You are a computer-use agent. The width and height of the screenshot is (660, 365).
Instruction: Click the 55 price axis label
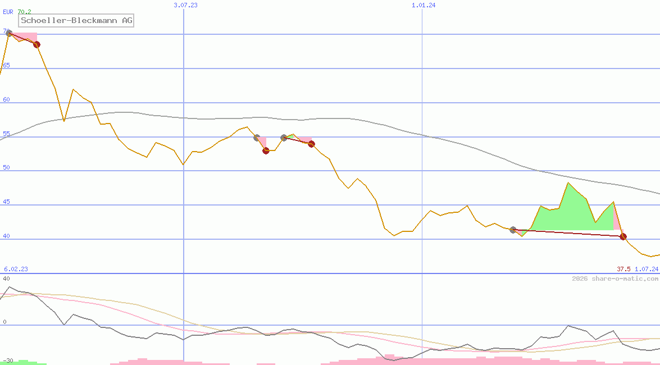(6, 134)
